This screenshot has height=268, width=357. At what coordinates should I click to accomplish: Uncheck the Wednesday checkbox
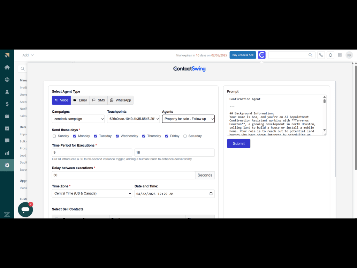(x=117, y=136)
